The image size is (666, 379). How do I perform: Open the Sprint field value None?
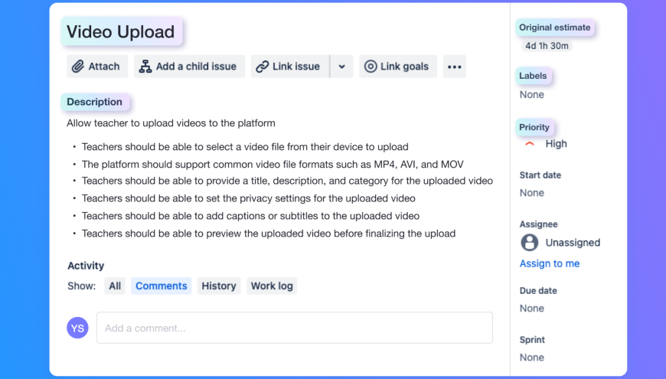click(532, 358)
